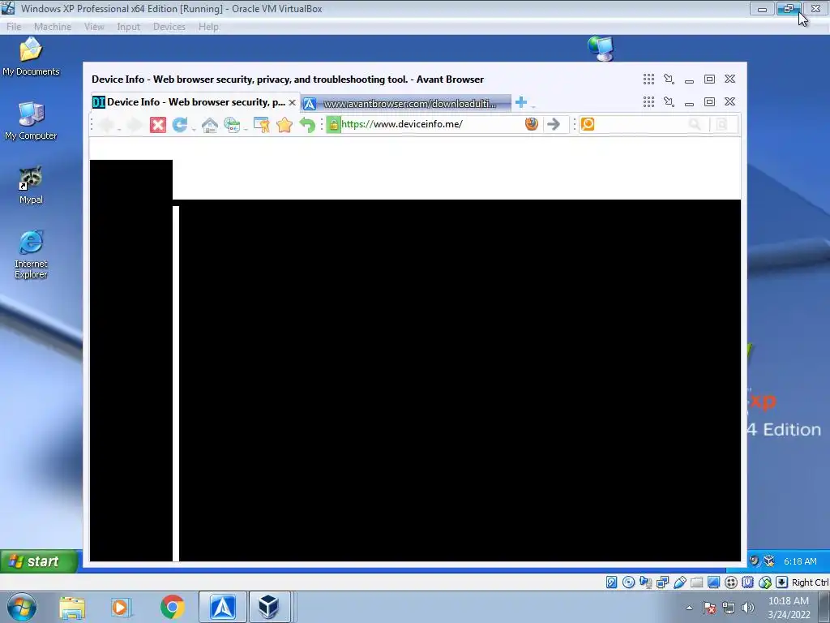Image resolution: width=830 pixels, height=623 pixels.
Task: Select the Mypal desktop shortcut
Action: pos(31,185)
